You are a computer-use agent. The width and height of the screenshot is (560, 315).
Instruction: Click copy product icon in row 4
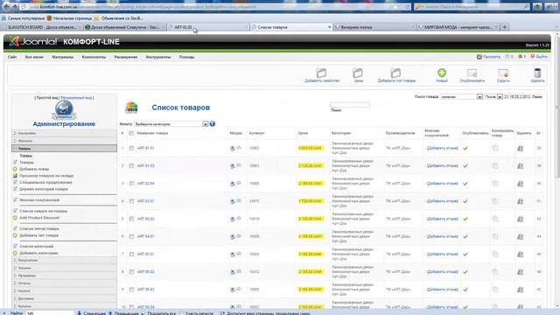coord(495,201)
